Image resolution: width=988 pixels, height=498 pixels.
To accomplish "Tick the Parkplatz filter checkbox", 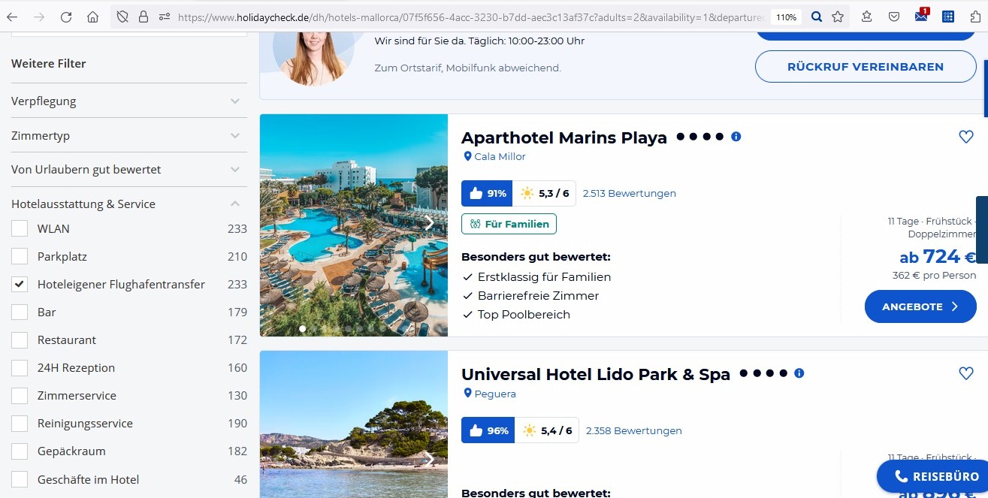I will click(x=20, y=257).
